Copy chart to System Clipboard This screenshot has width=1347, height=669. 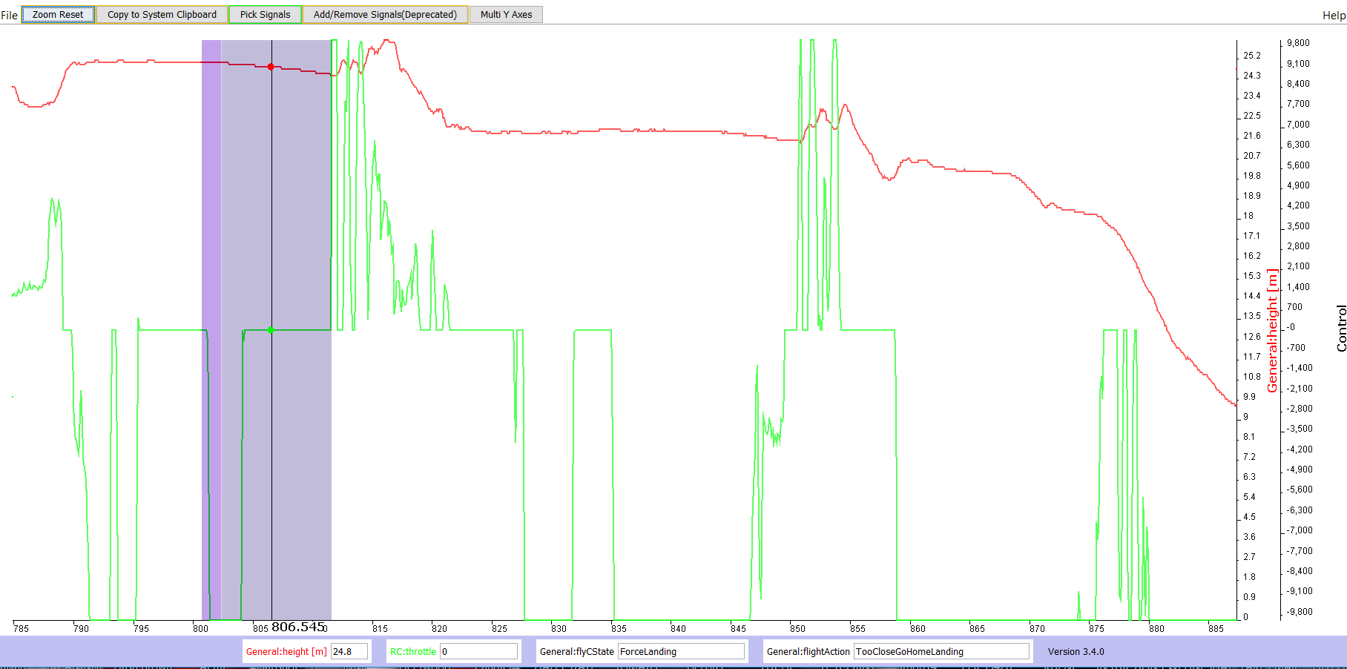pos(162,14)
